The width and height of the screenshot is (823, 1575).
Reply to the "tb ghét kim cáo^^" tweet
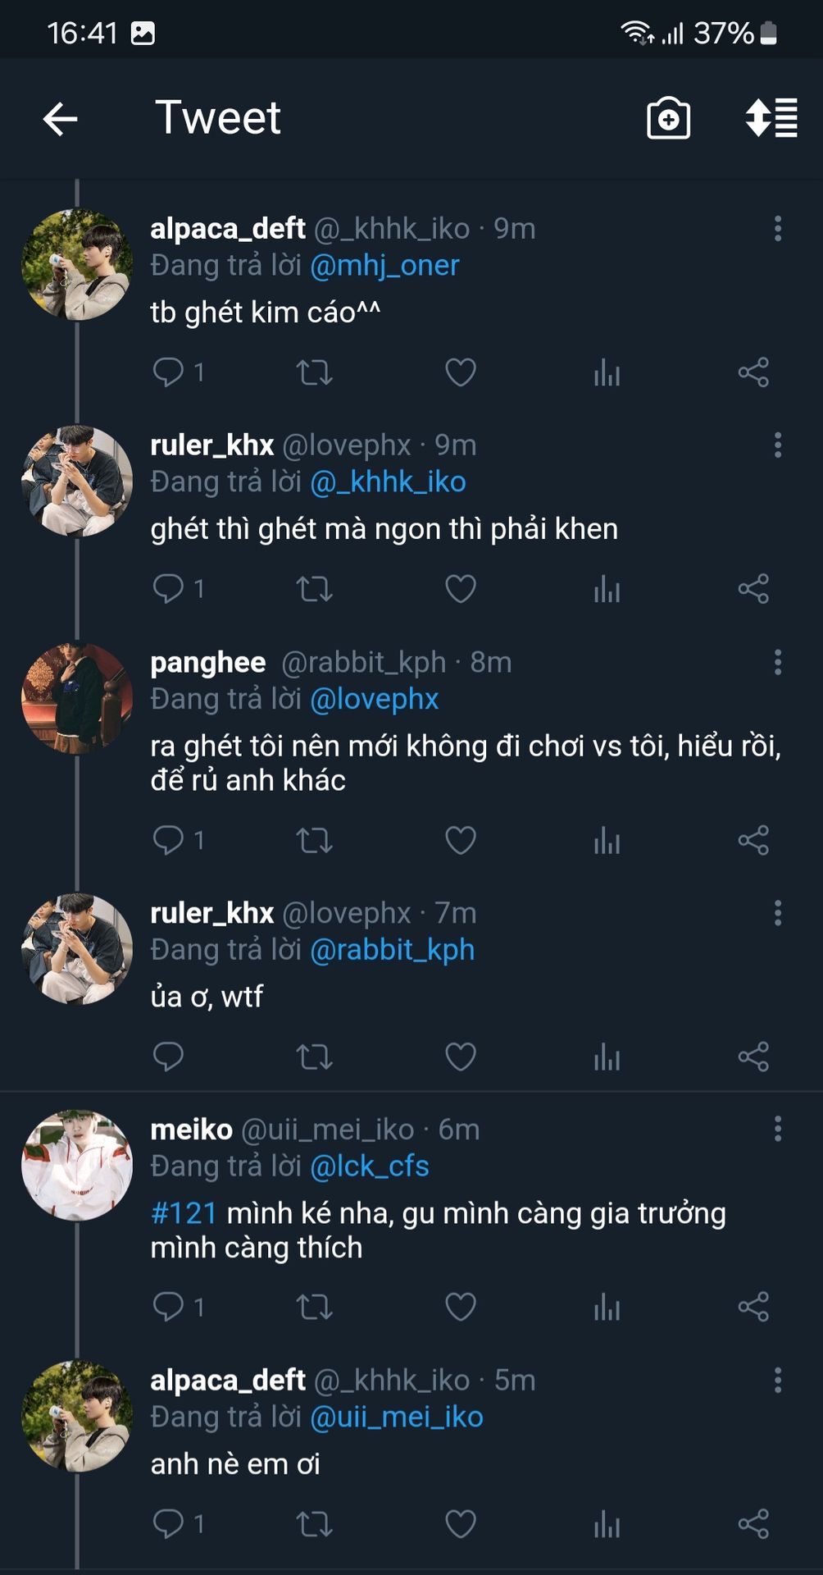coord(169,372)
